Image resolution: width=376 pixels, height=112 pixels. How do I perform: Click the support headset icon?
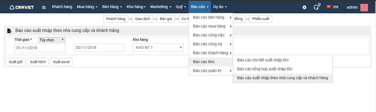317,7
